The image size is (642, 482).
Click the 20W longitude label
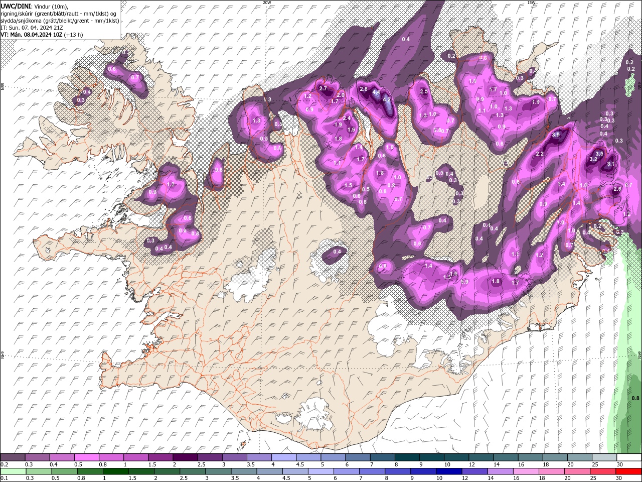point(267,3)
